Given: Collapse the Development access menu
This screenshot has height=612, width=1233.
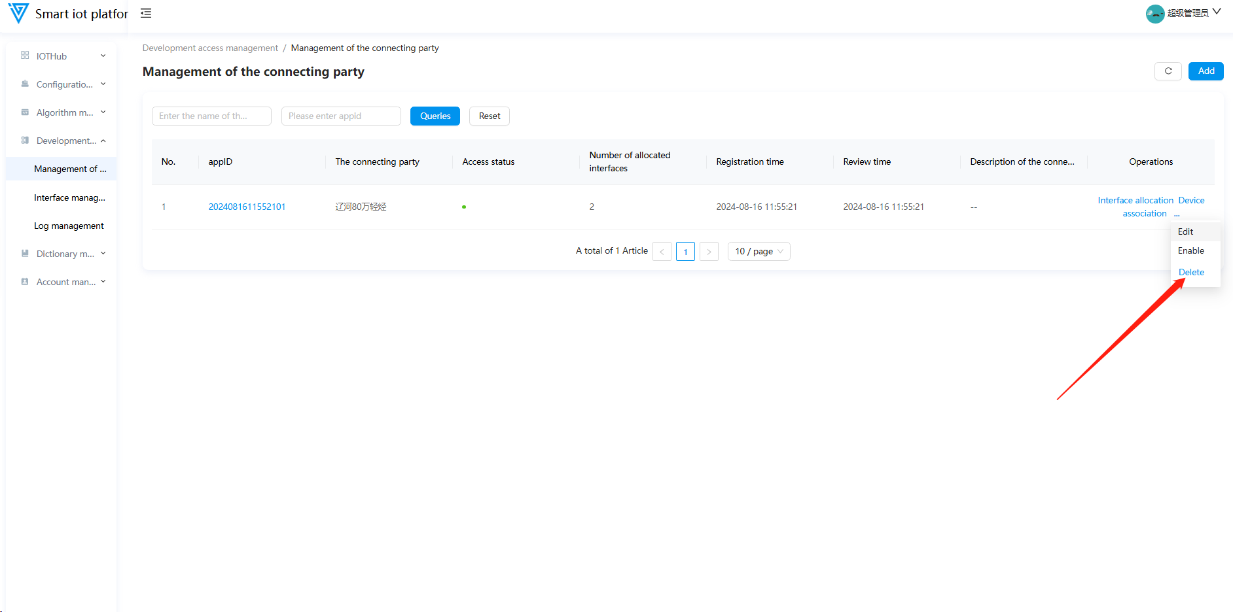Looking at the screenshot, I should [x=62, y=141].
